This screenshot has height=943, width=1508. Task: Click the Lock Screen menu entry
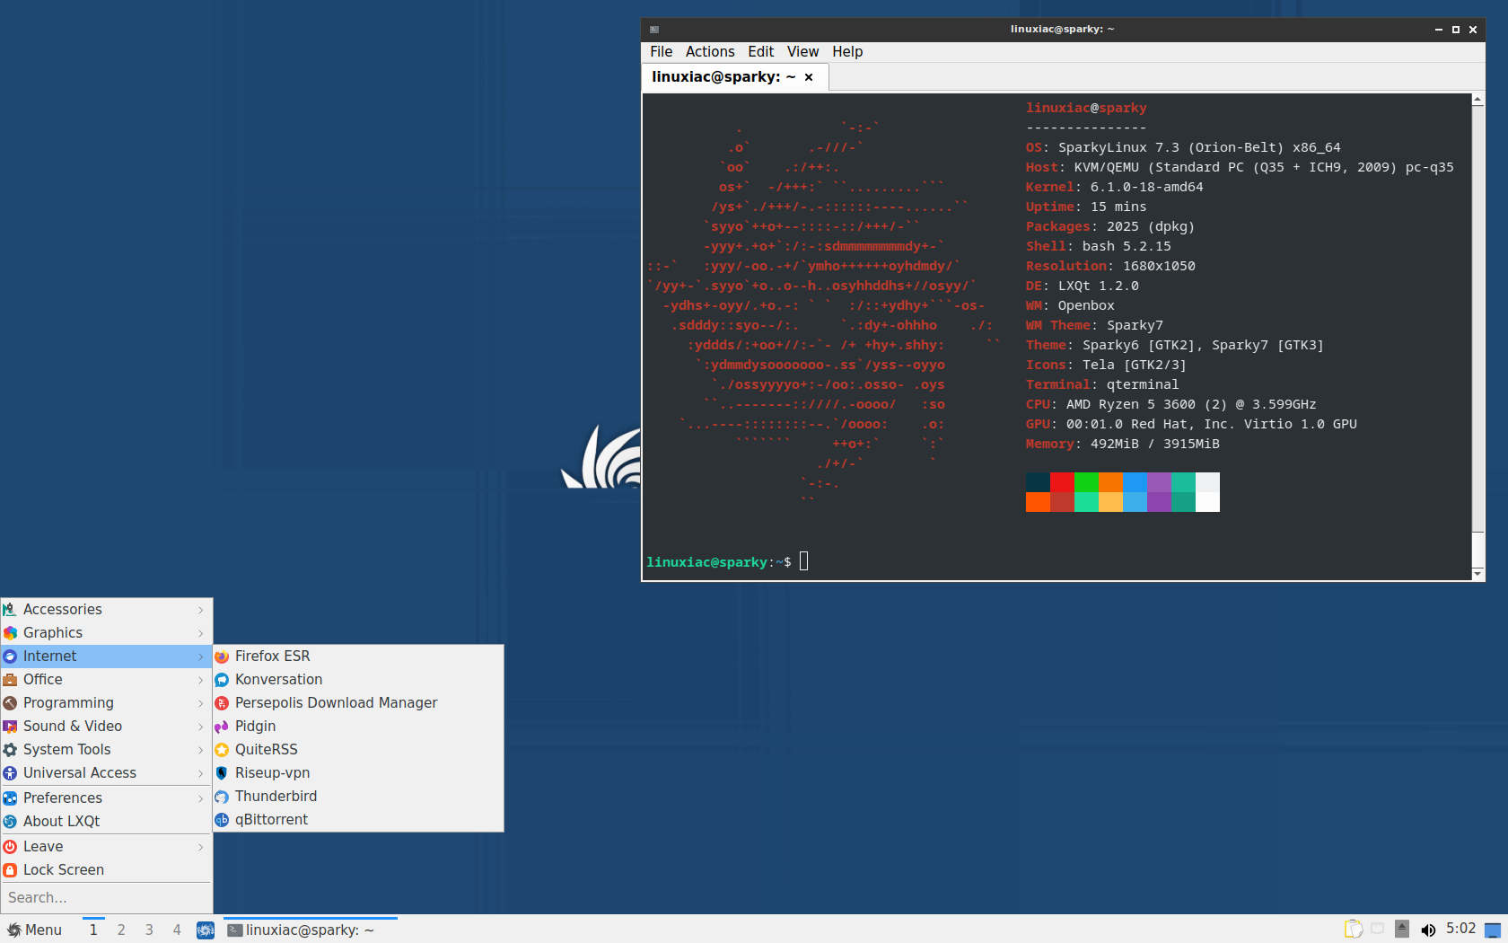[x=106, y=870]
